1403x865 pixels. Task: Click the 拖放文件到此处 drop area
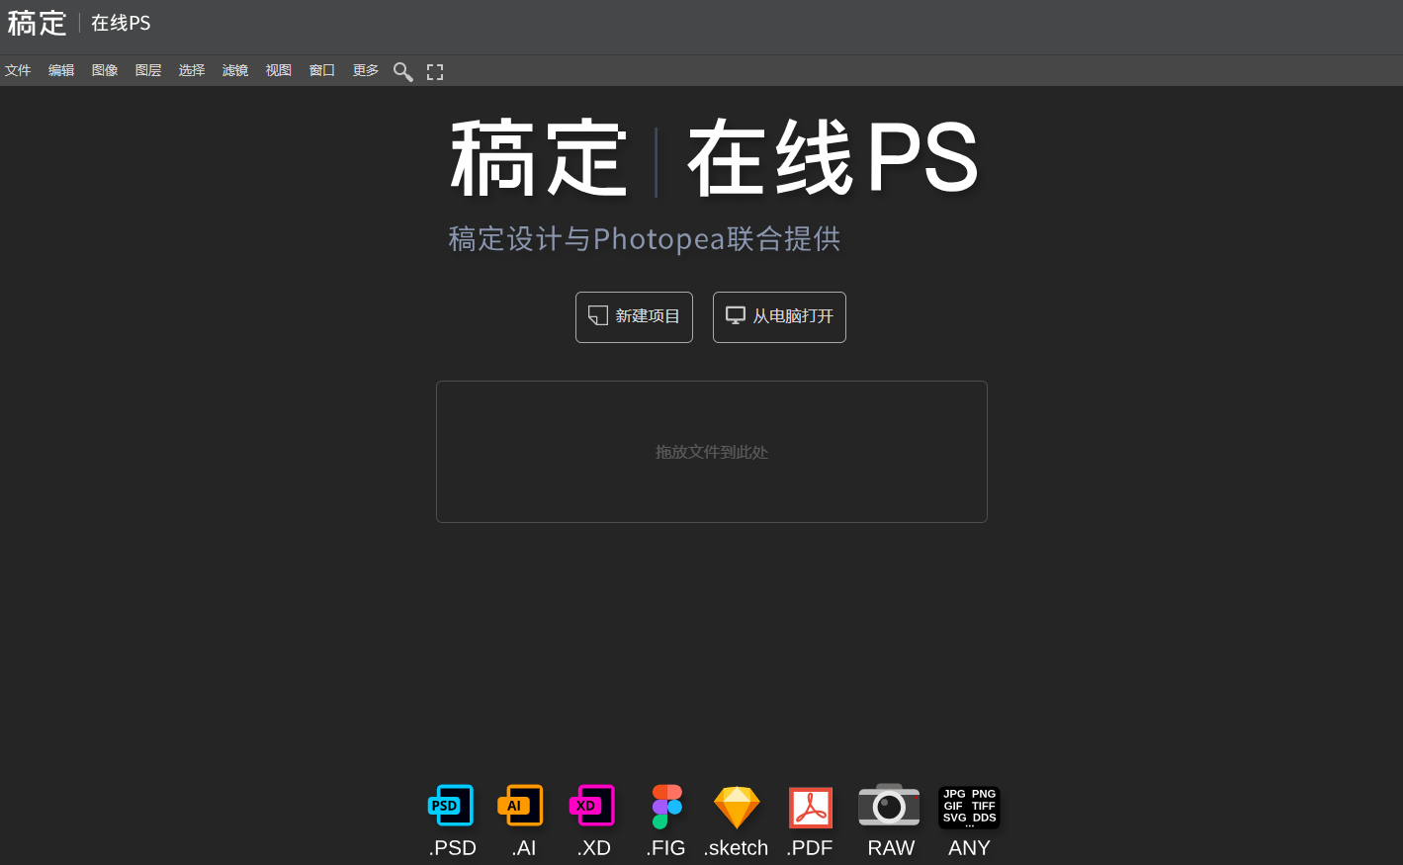pos(712,452)
